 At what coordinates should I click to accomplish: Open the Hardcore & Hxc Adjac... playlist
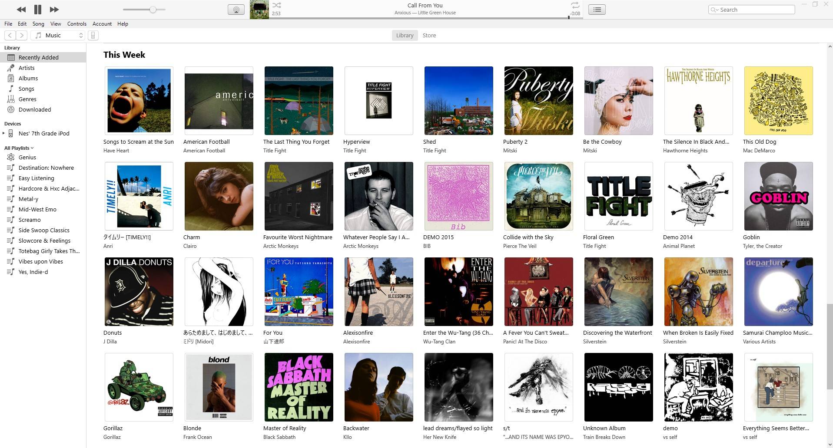point(49,188)
